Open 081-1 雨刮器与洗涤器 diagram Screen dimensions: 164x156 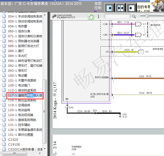24,41
